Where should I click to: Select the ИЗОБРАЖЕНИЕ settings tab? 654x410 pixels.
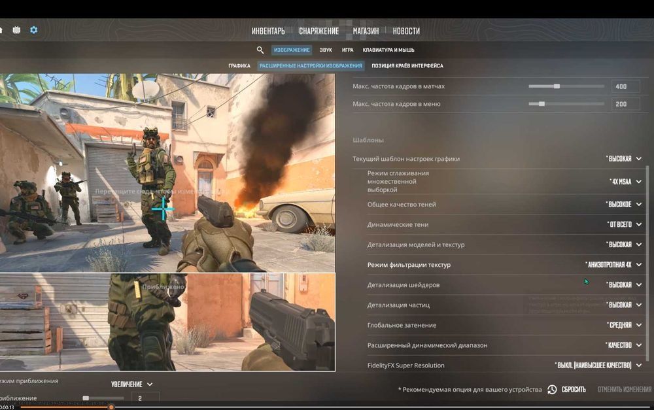(292, 50)
